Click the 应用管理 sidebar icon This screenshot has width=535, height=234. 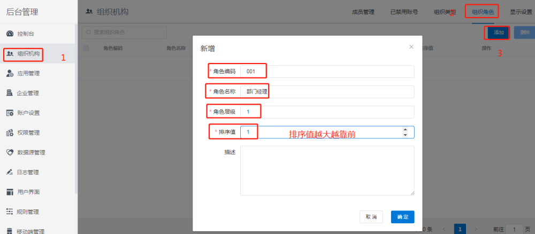(10, 73)
